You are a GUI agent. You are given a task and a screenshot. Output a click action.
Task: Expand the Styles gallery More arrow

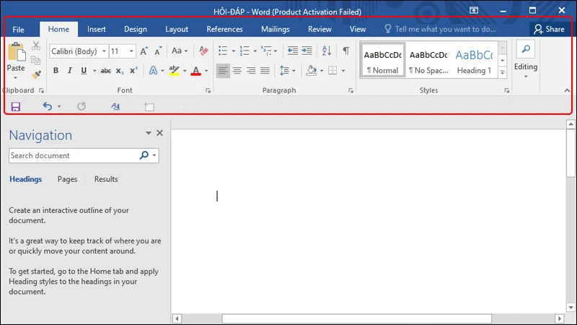502,72
